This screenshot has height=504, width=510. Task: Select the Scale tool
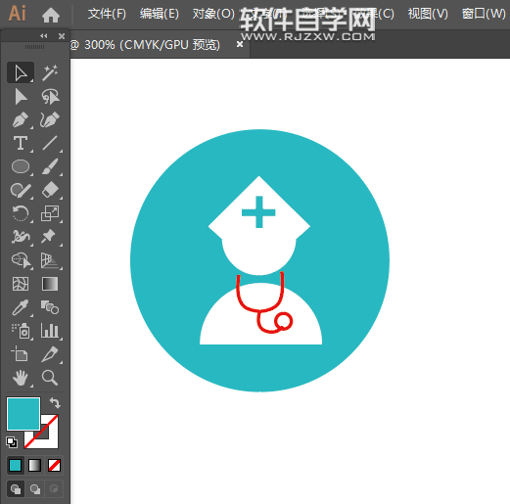pyautogui.click(x=50, y=213)
